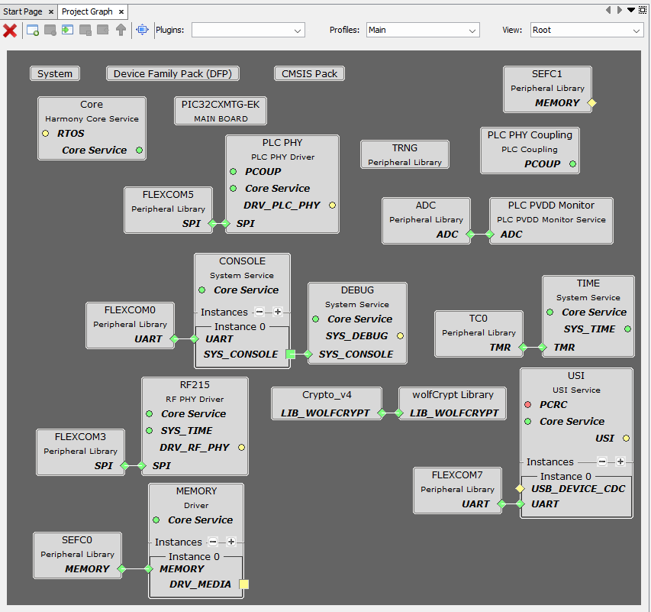
Task: Click the add new group toolbar icon
Action: click(33, 31)
